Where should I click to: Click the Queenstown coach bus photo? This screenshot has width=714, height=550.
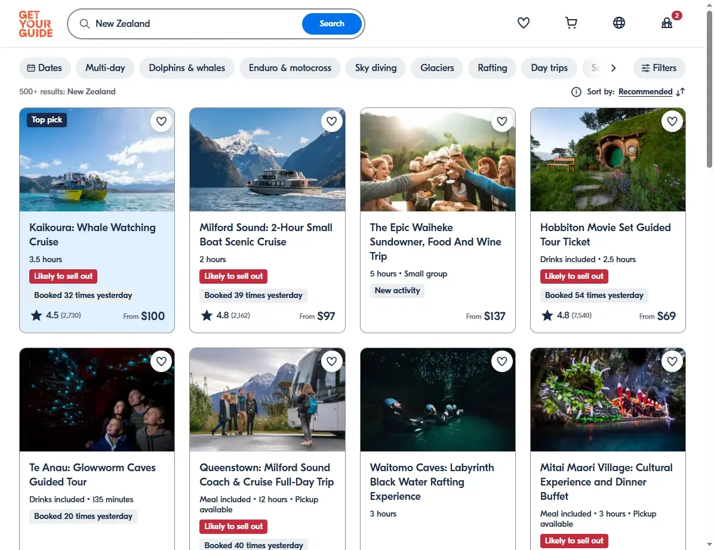coord(267,400)
